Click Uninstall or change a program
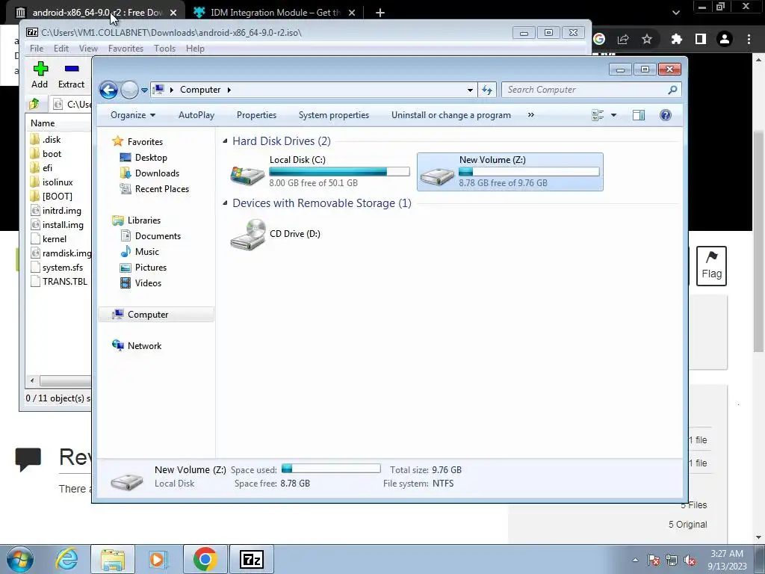This screenshot has height=574, width=765. pos(451,115)
